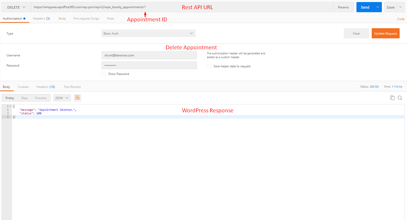407x220 pixels.
Task: Select the response Body tab
Action: (7, 87)
